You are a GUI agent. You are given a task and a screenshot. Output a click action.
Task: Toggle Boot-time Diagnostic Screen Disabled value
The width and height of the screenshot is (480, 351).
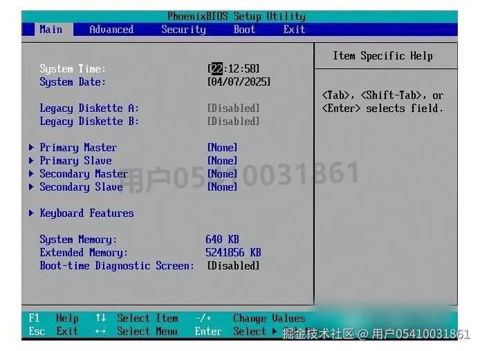tap(233, 266)
